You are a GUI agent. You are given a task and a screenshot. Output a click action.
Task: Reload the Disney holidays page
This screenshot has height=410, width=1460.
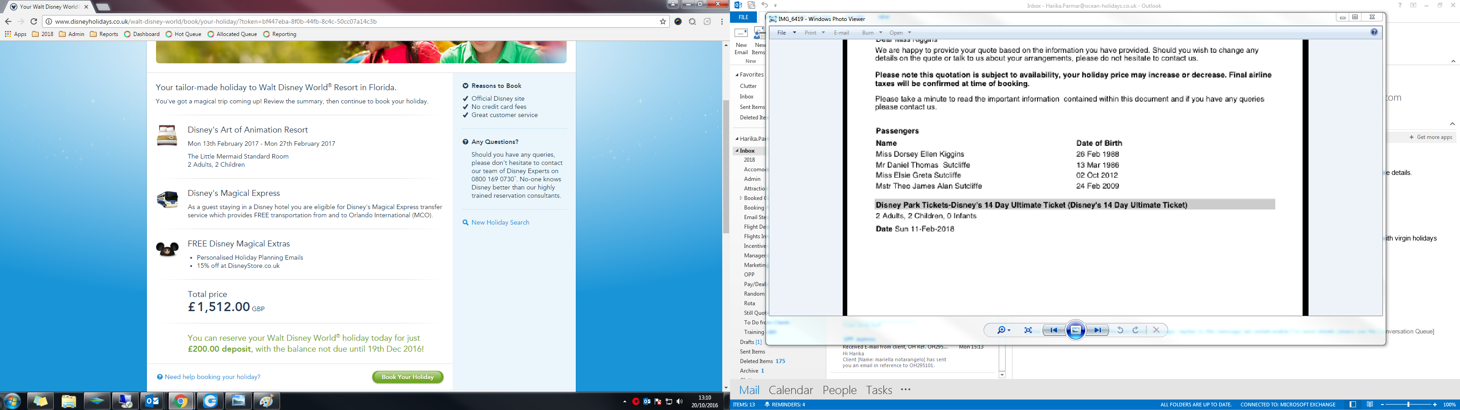point(33,21)
